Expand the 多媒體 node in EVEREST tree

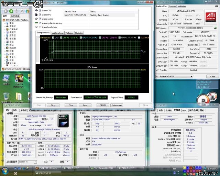4,38
